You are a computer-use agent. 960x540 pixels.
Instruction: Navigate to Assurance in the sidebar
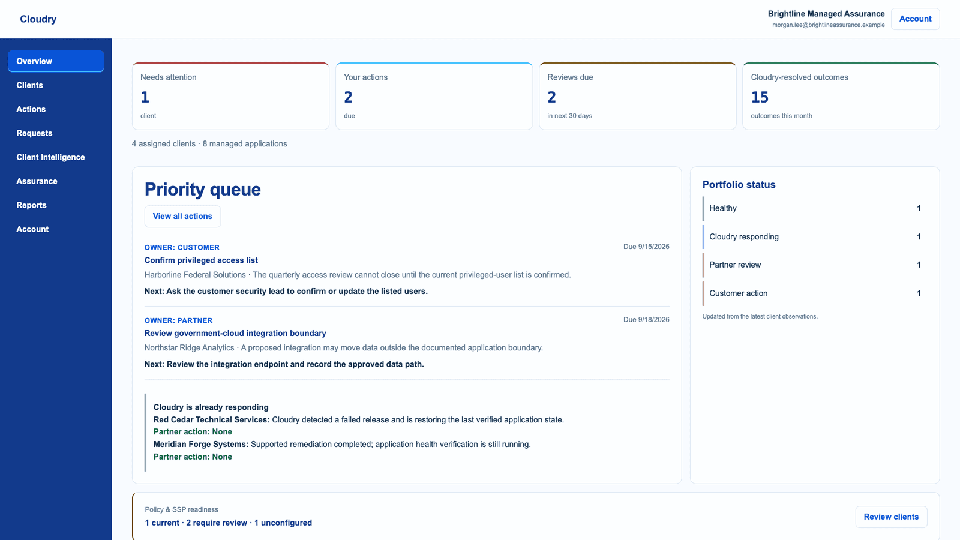[56, 181]
